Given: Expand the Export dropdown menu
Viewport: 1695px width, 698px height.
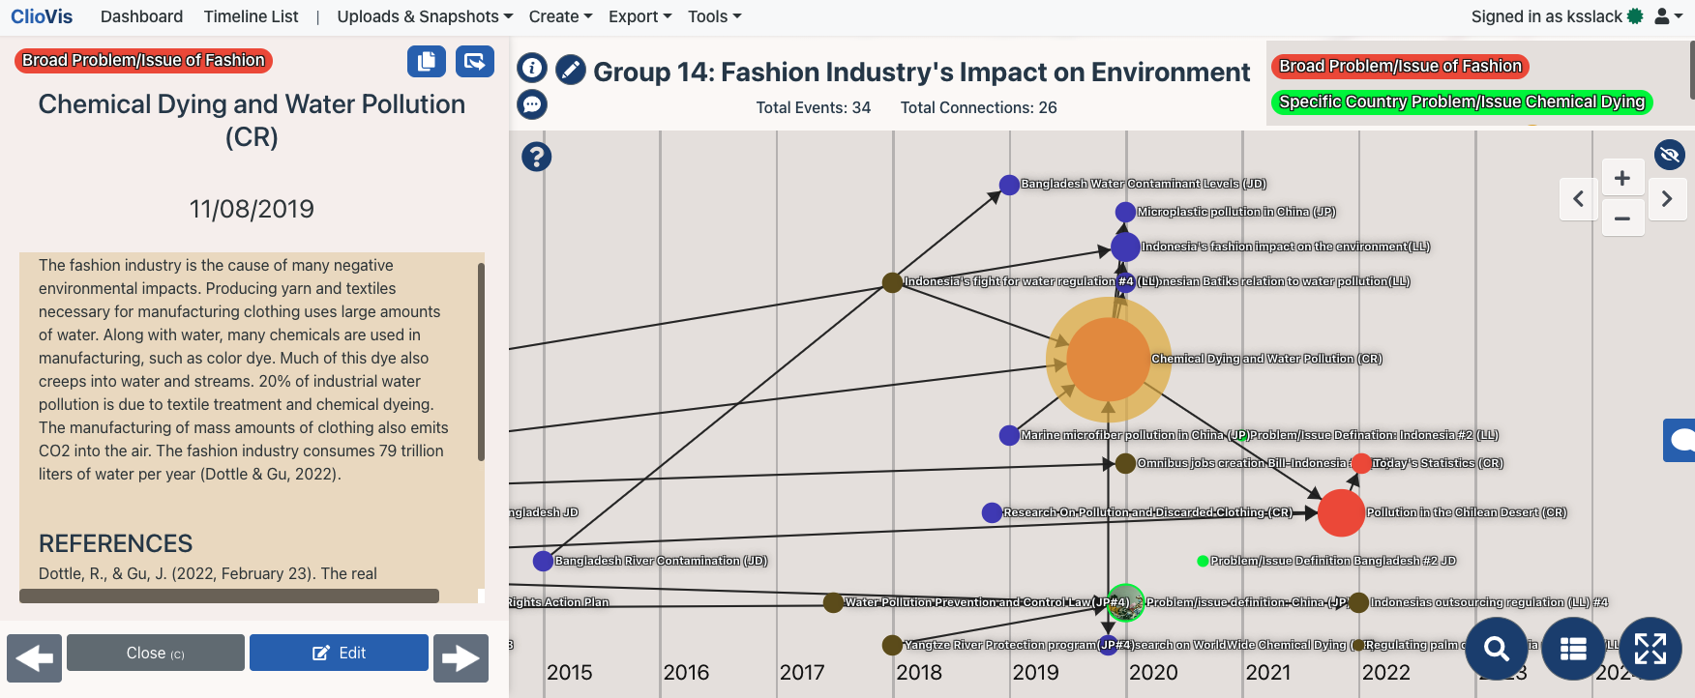Looking at the screenshot, I should point(639,16).
